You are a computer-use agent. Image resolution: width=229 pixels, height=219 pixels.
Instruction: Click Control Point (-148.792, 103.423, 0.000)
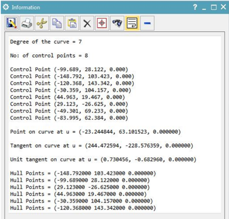pos(72,76)
